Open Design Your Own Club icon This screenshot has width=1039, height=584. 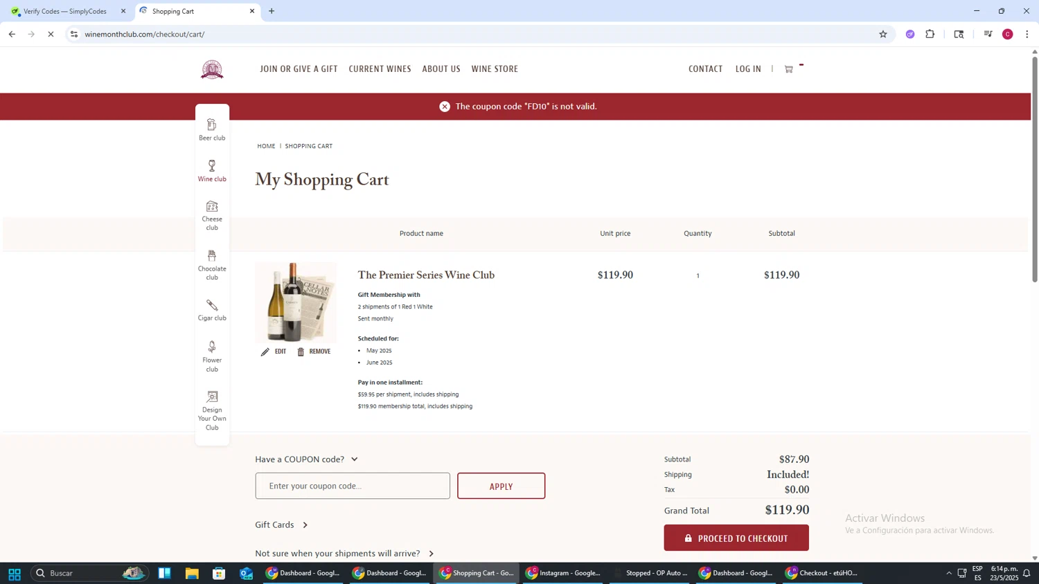[212, 411]
